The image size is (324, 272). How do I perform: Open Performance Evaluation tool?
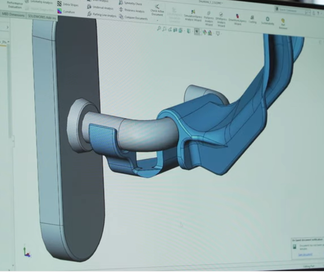pos(14,5)
